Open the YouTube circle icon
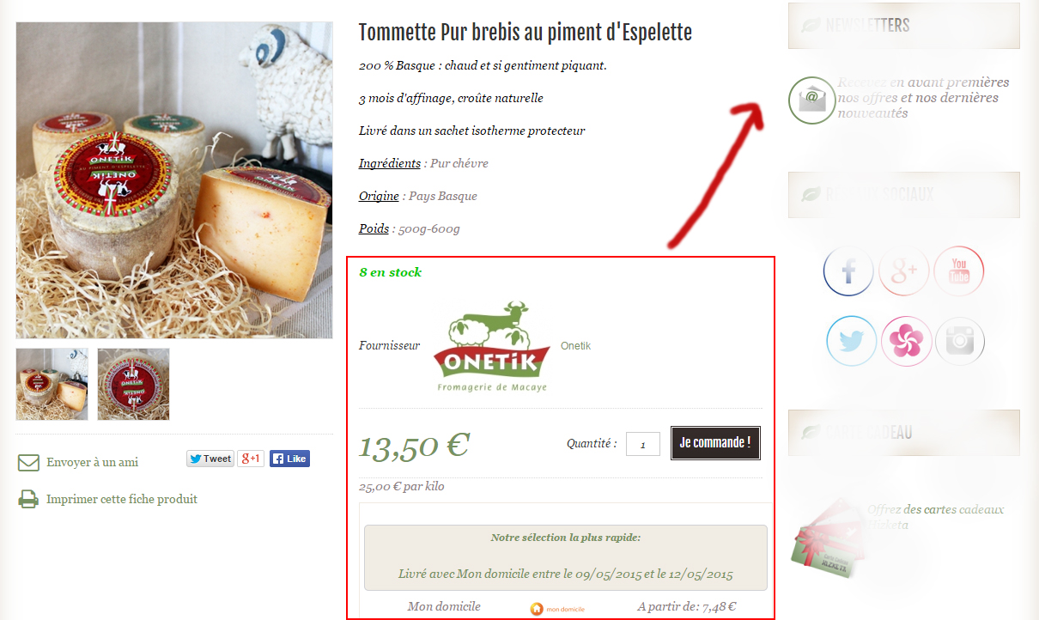Image resolution: width=1039 pixels, height=620 pixels. click(958, 271)
